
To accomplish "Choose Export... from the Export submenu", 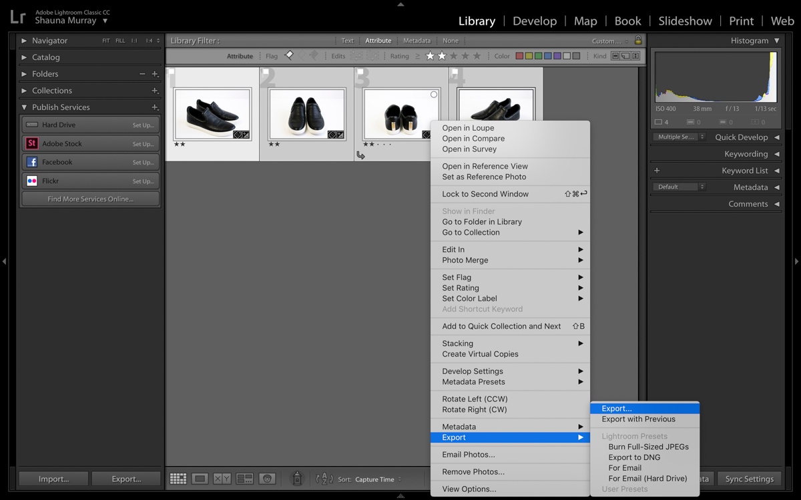I will [616, 409].
